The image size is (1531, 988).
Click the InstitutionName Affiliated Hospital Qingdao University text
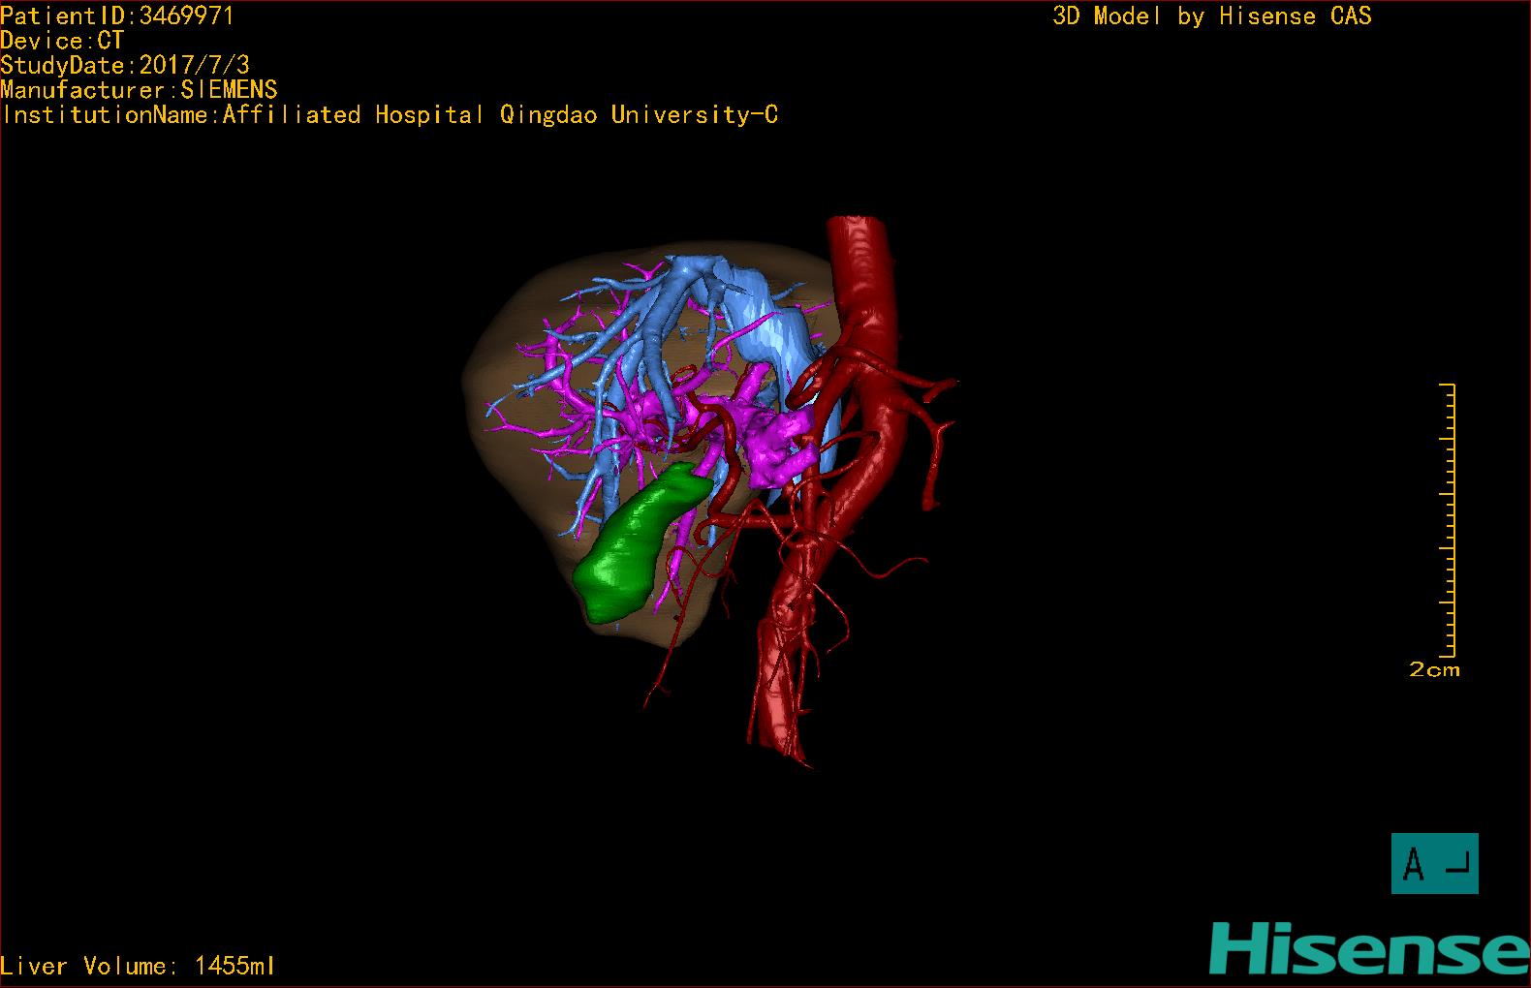(x=390, y=115)
